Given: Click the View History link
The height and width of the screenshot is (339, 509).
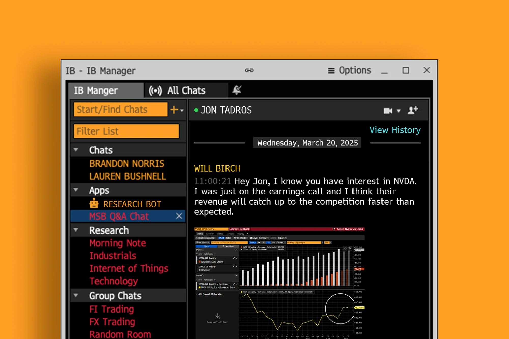Looking at the screenshot, I should point(395,130).
